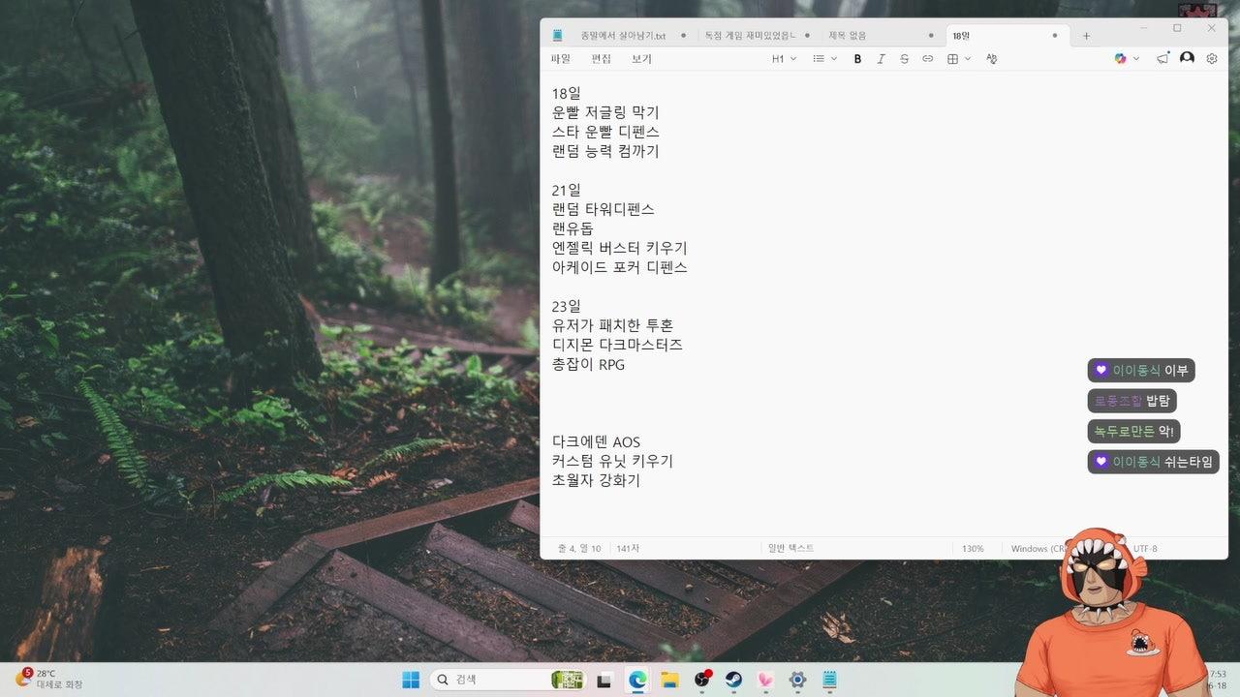1240x697 pixels.
Task: Click the line 커스텀 유닛 키우기
Action: pyautogui.click(x=613, y=462)
